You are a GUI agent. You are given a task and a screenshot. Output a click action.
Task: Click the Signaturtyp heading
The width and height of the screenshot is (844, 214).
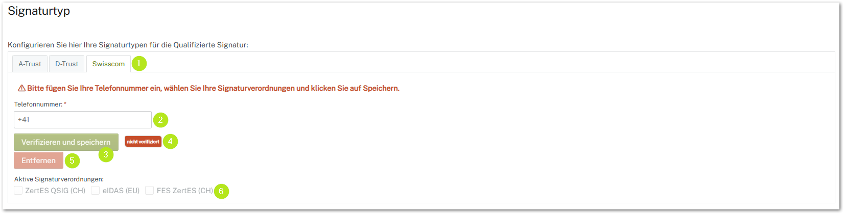tap(39, 11)
